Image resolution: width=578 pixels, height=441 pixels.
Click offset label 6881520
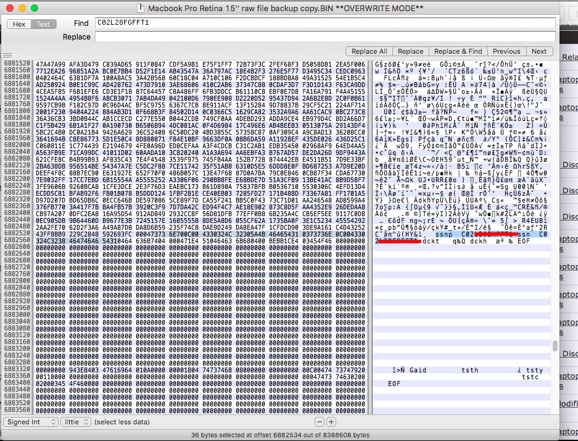tap(17, 64)
